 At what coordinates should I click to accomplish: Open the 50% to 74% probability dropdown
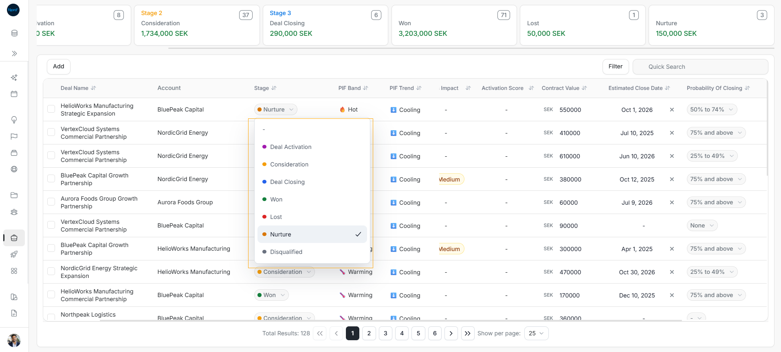tap(712, 110)
